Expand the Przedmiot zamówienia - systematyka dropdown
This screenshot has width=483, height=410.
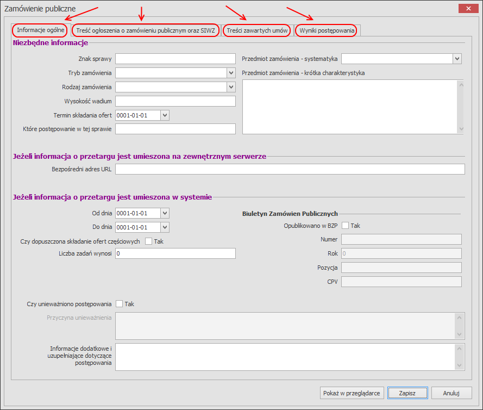click(457, 59)
